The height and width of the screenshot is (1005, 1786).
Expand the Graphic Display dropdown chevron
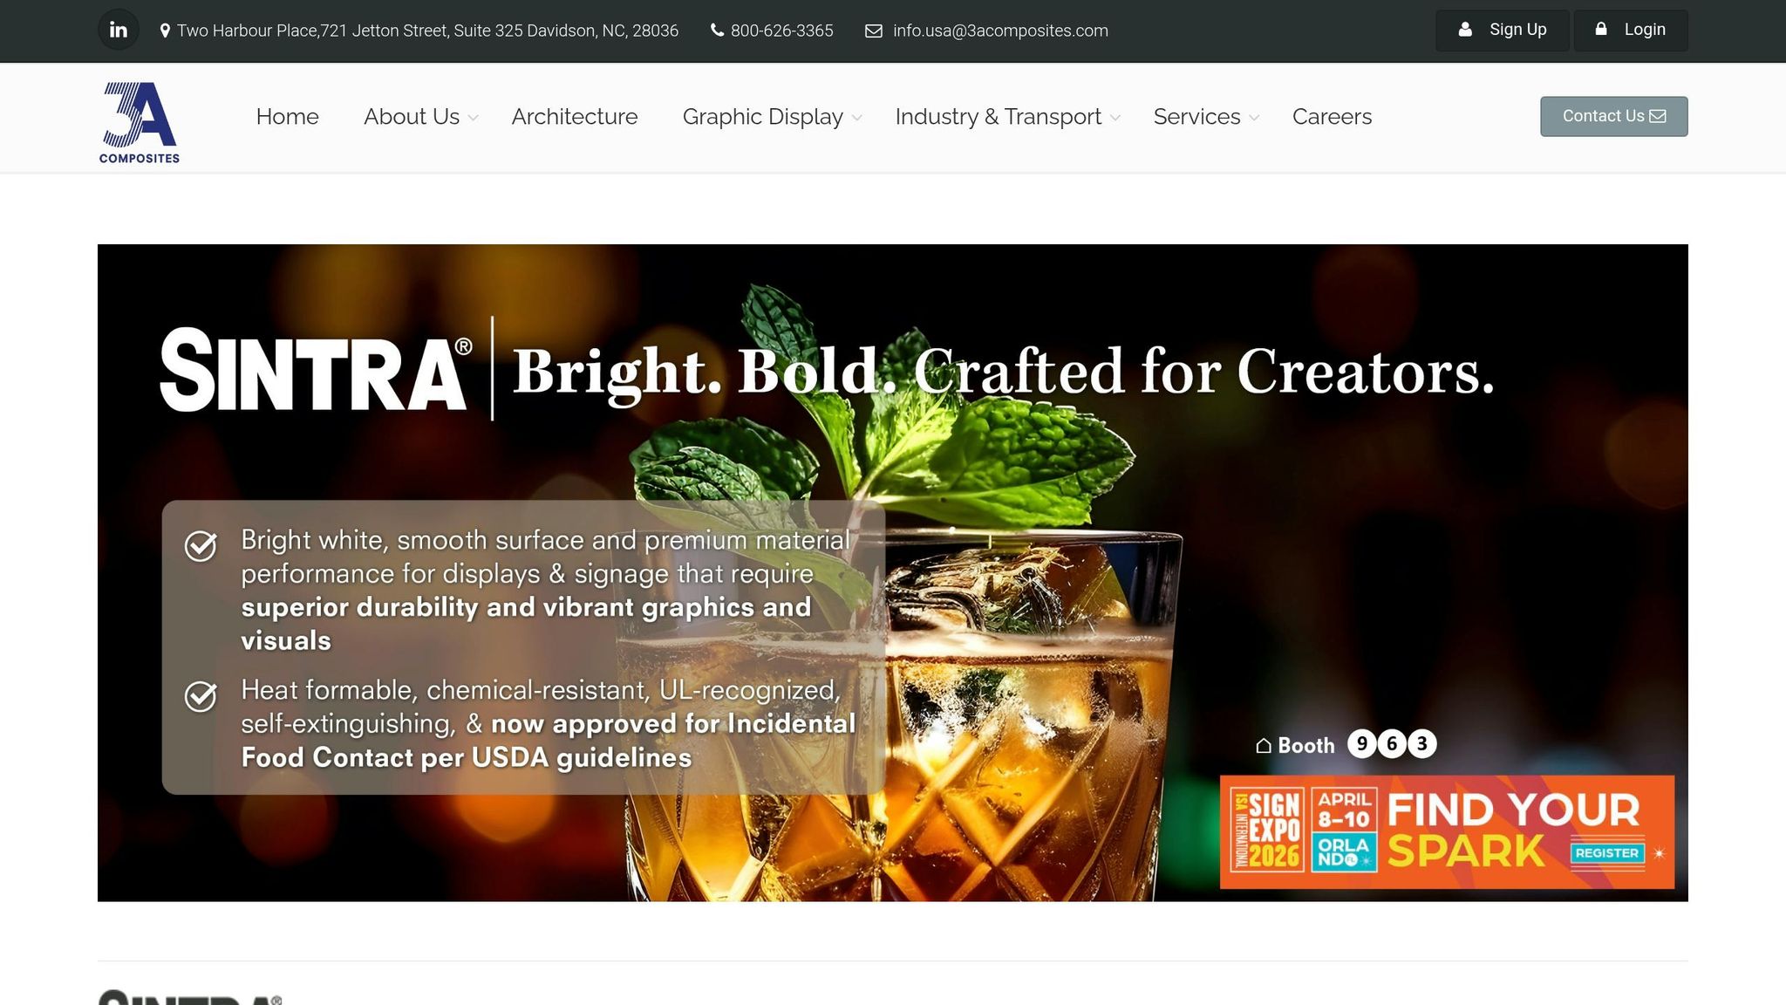point(856,118)
